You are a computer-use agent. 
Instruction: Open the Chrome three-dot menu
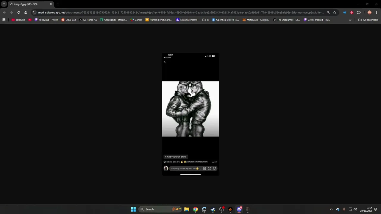(377, 12)
